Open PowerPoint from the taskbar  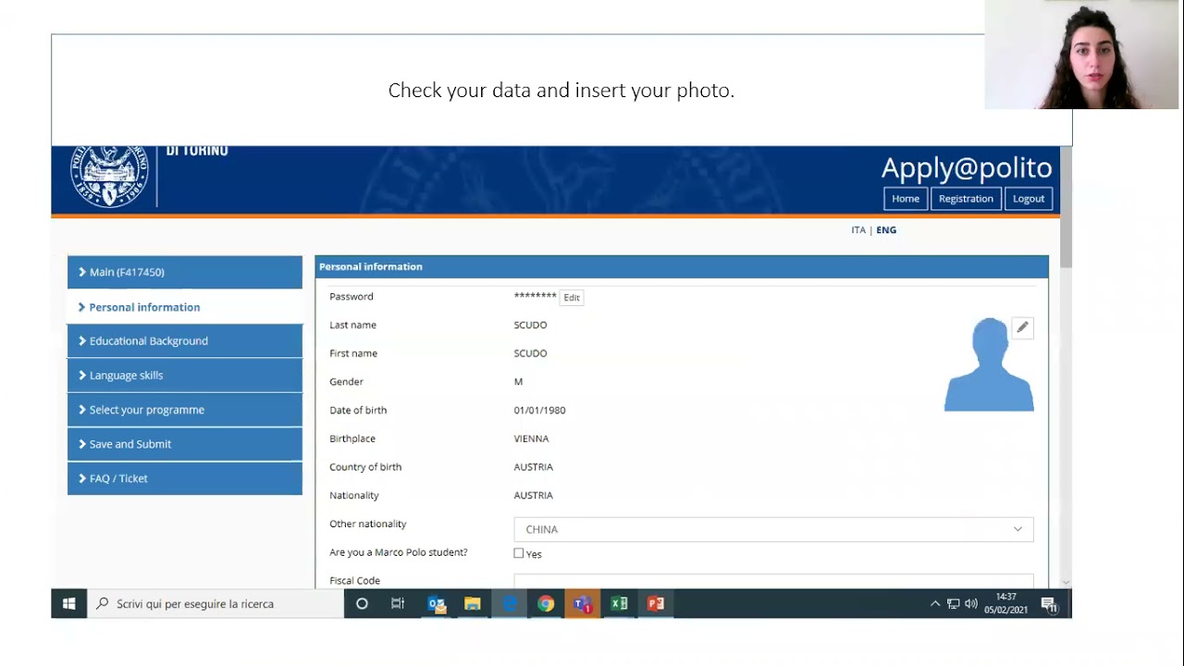656,604
